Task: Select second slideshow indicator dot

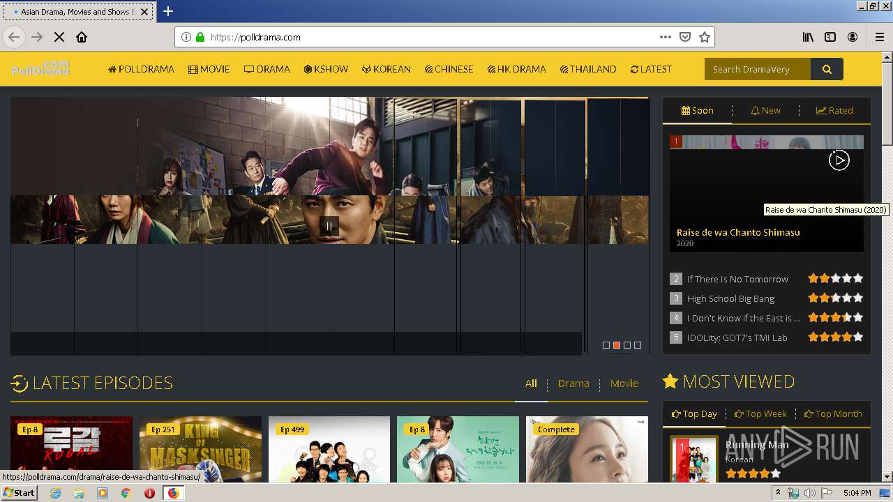Action: tap(617, 345)
